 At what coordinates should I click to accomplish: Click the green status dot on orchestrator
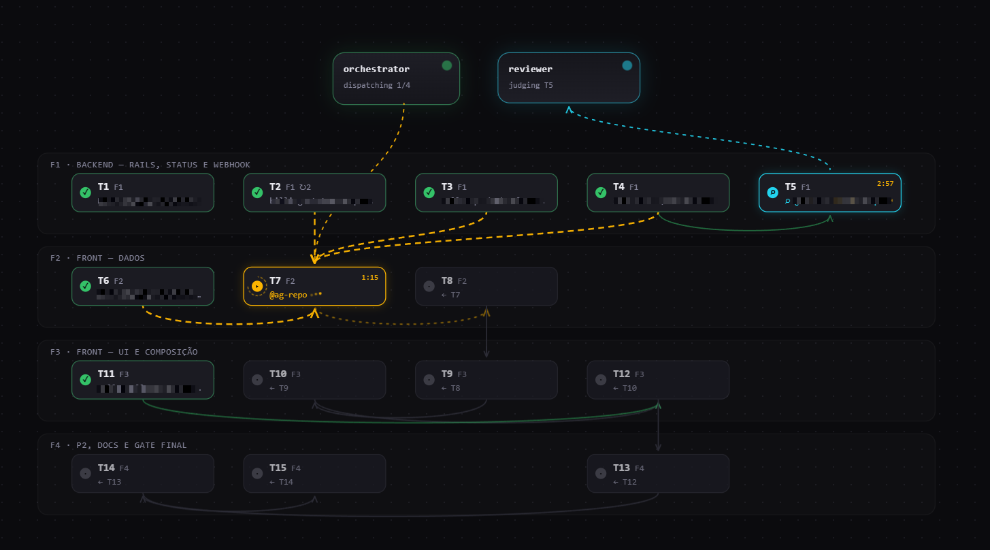point(447,65)
